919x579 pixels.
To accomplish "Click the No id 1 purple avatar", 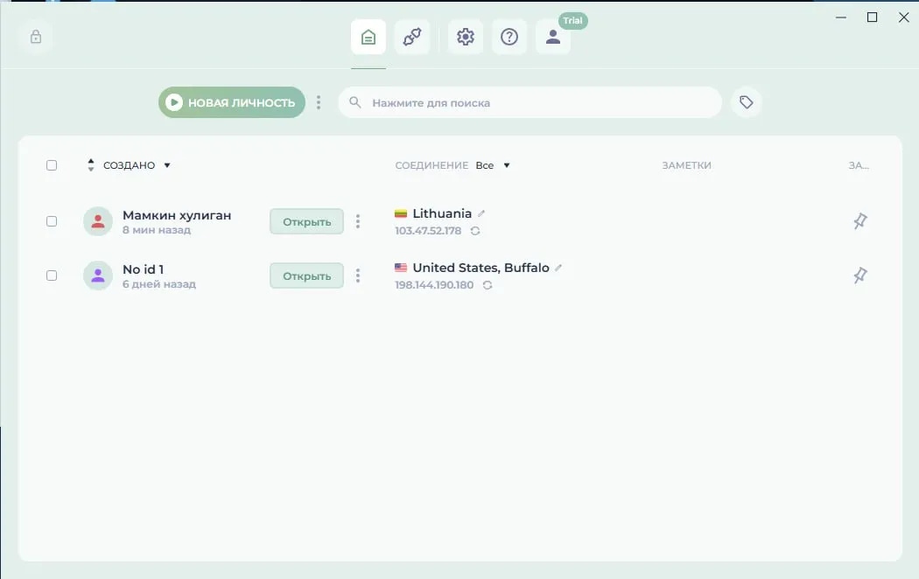I will 98,276.
